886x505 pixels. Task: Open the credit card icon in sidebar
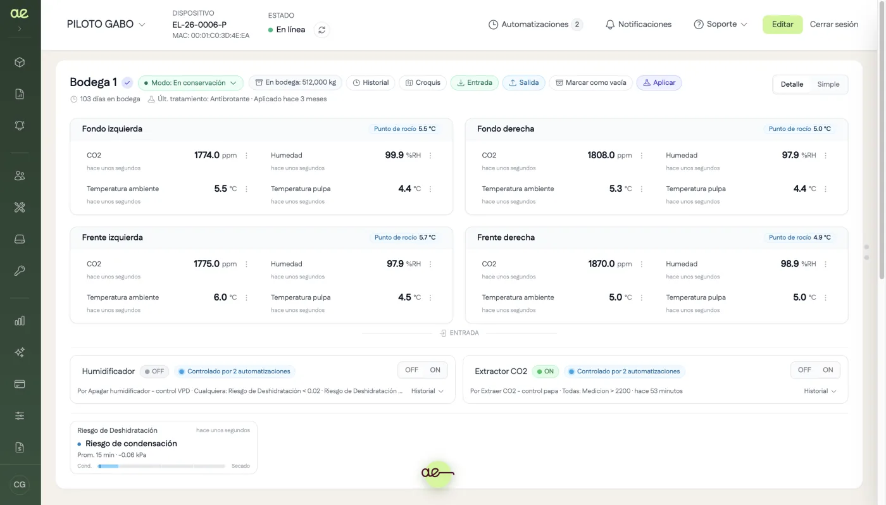click(20, 384)
